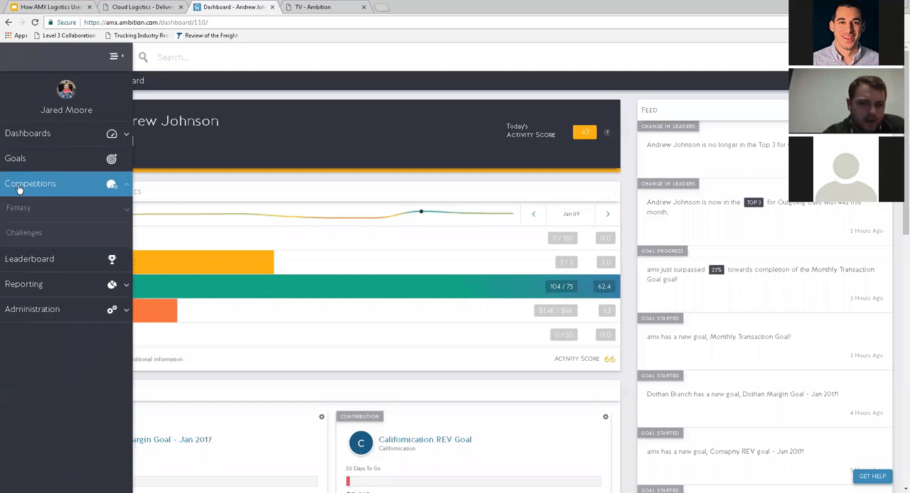The height and width of the screenshot is (493, 910).
Task: Open settings gear on Californication REV Goal card
Action: [606, 417]
